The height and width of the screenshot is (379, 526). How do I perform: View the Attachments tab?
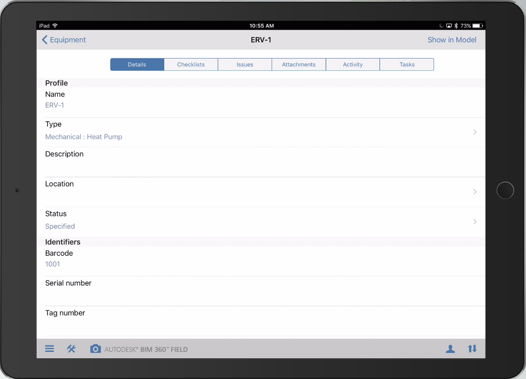click(299, 64)
